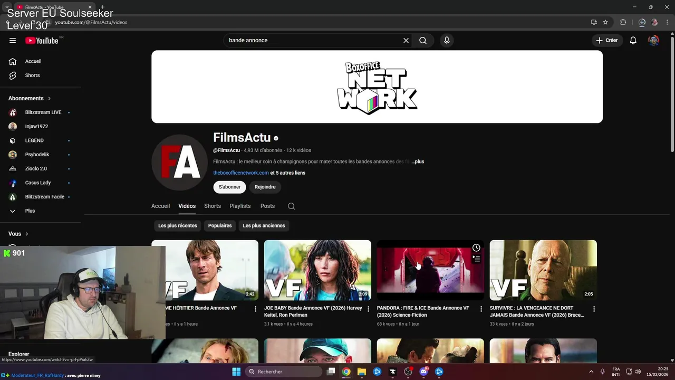Image resolution: width=675 pixels, height=380 pixels.
Task: Click the Rejoindre button
Action: [x=265, y=187]
